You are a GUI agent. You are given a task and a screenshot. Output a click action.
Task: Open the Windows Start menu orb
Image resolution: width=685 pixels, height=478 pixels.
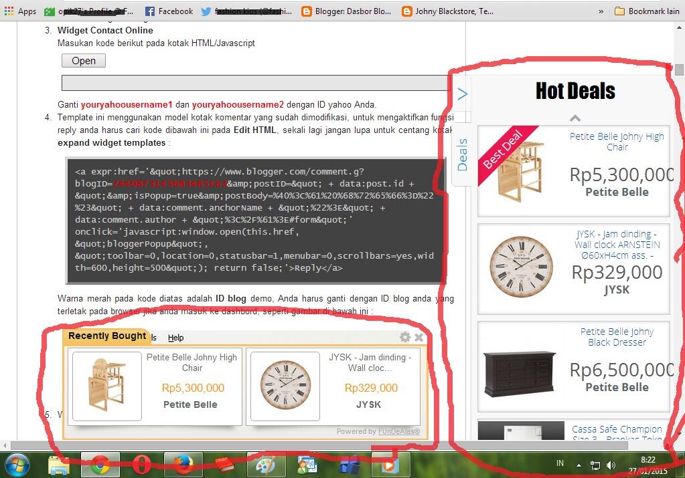coord(16,465)
